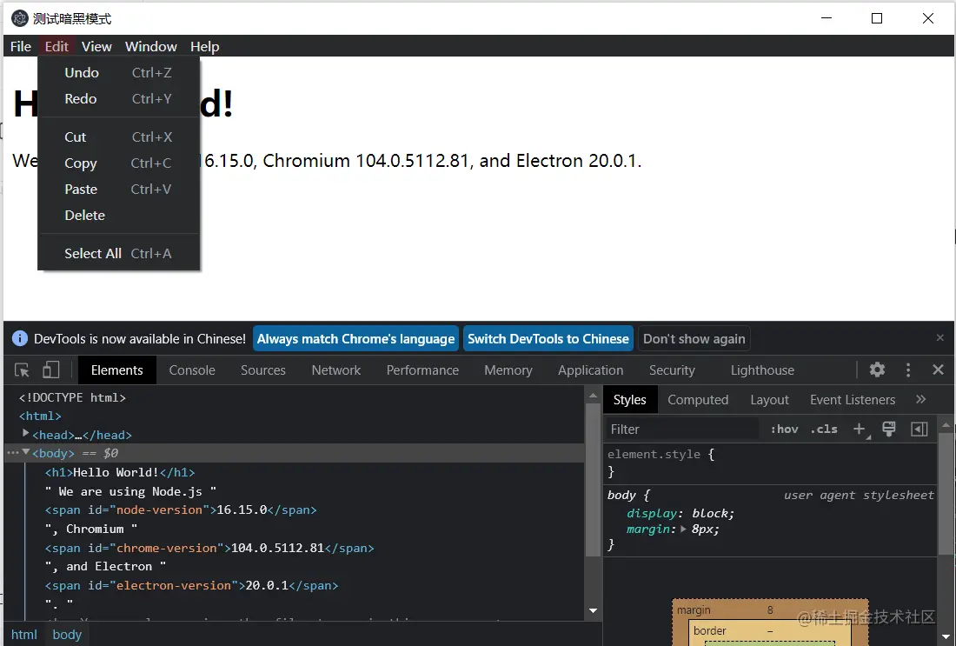Image resolution: width=956 pixels, height=646 pixels.
Task: Show more Styles pane tabs chevron
Action: pos(920,400)
